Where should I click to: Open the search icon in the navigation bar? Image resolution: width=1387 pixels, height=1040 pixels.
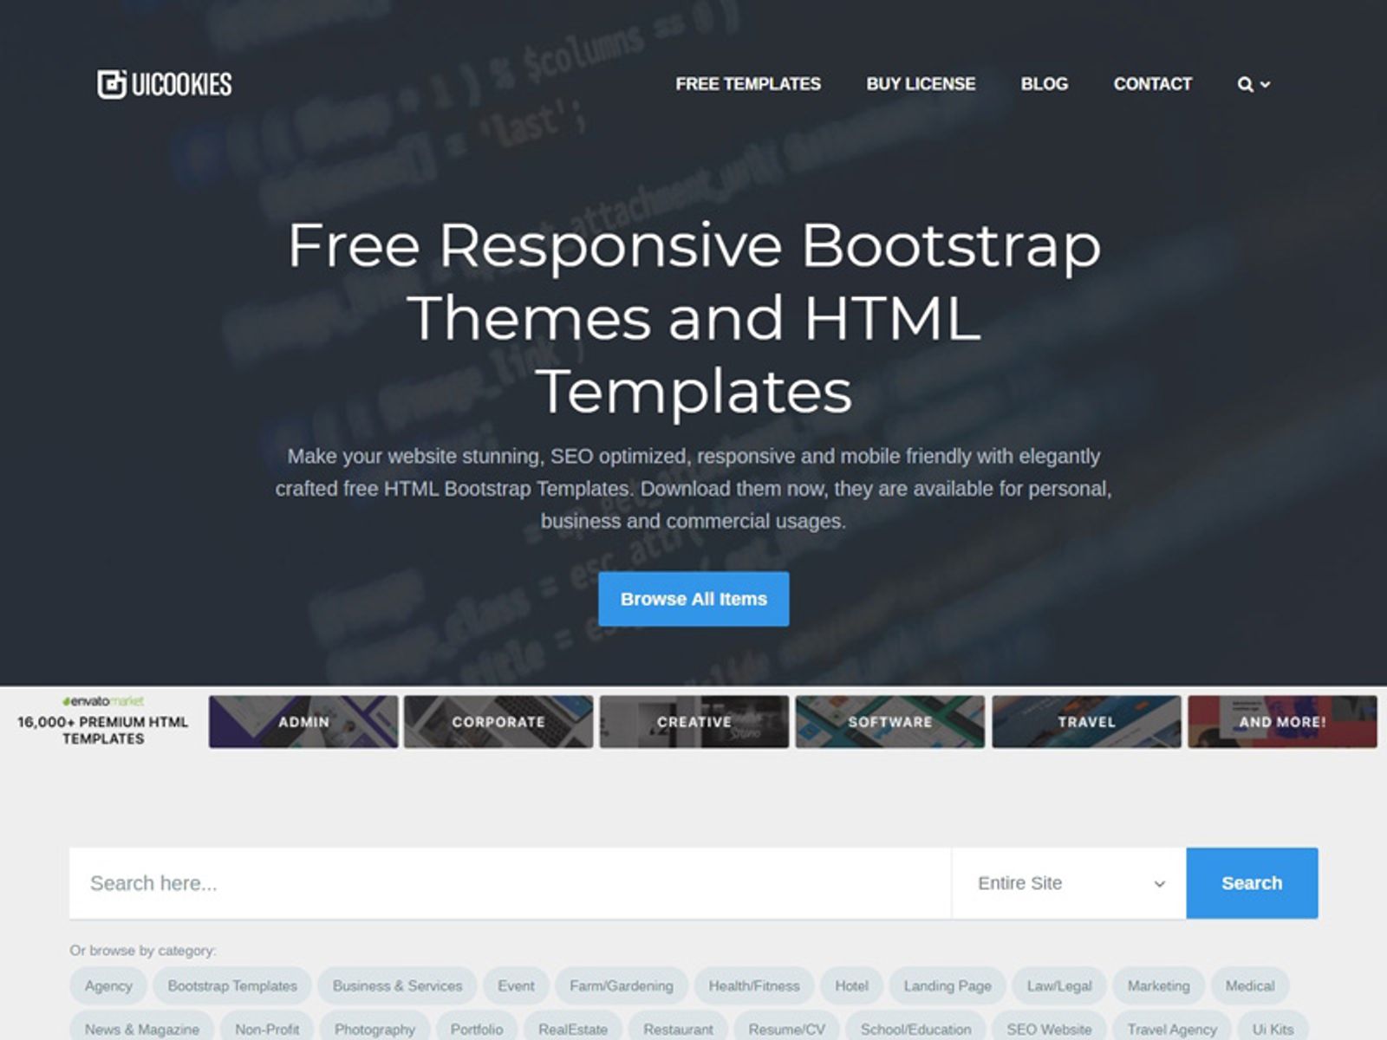click(1253, 84)
